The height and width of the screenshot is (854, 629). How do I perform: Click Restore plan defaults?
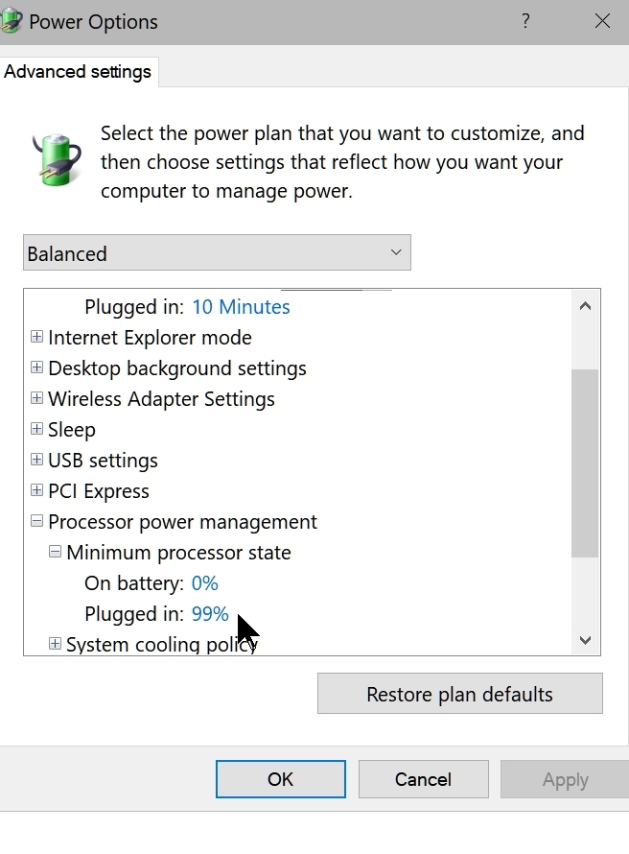coord(459,693)
